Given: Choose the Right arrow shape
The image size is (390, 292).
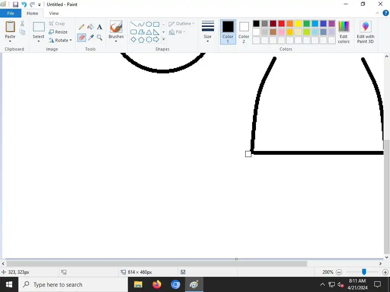Looking at the screenshot, I should pos(157,40).
